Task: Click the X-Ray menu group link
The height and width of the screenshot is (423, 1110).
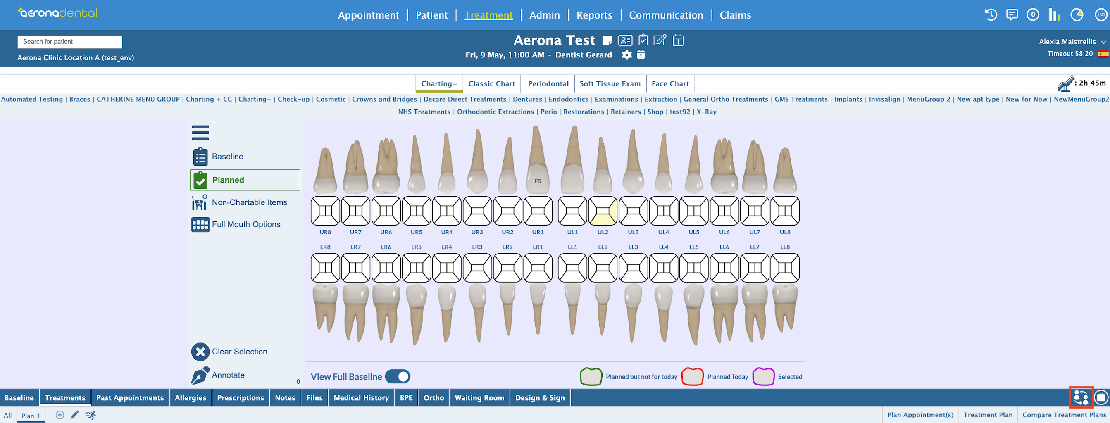Action: [706, 112]
